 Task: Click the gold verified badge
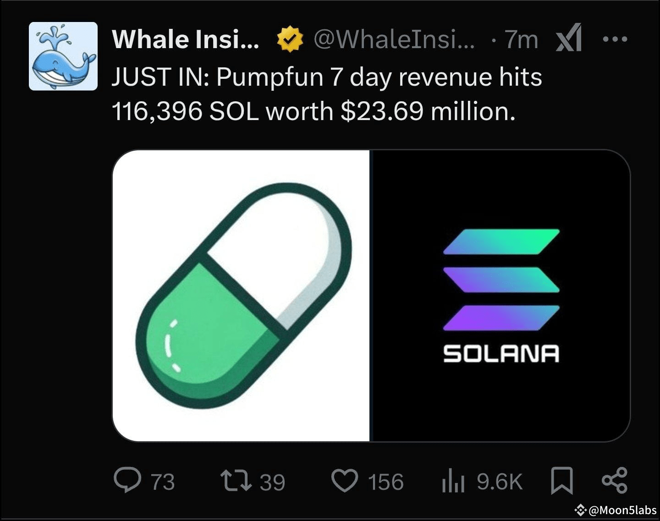pyautogui.click(x=290, y=39)
